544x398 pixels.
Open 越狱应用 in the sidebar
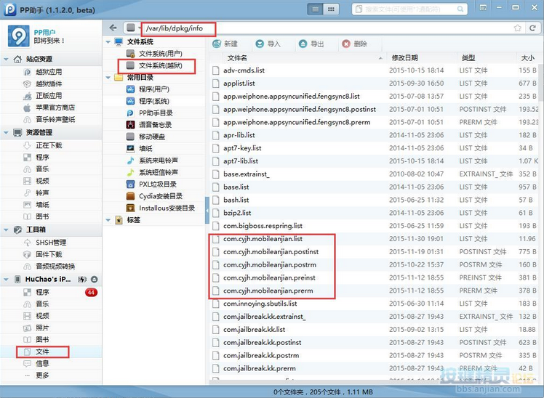coord(48,72)
